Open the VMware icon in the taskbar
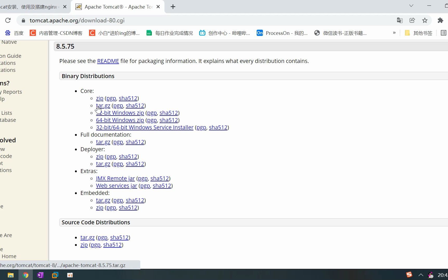The height and width of the screenshot is (280, 448). point(55,275)
